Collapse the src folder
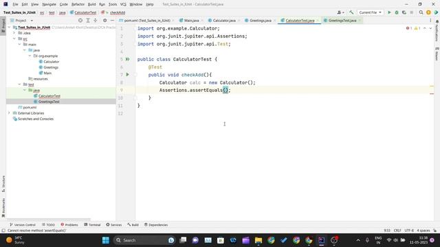The image size is (440, 247). coord(14,38)
